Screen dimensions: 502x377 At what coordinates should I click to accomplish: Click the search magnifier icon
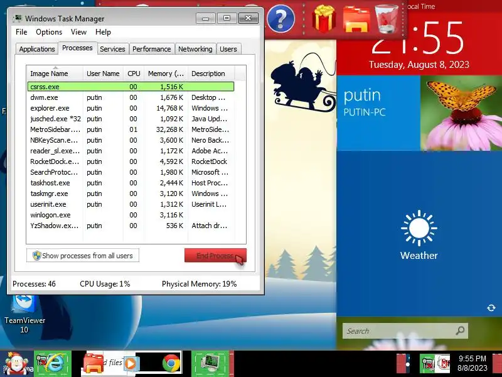tap(460, 331)
